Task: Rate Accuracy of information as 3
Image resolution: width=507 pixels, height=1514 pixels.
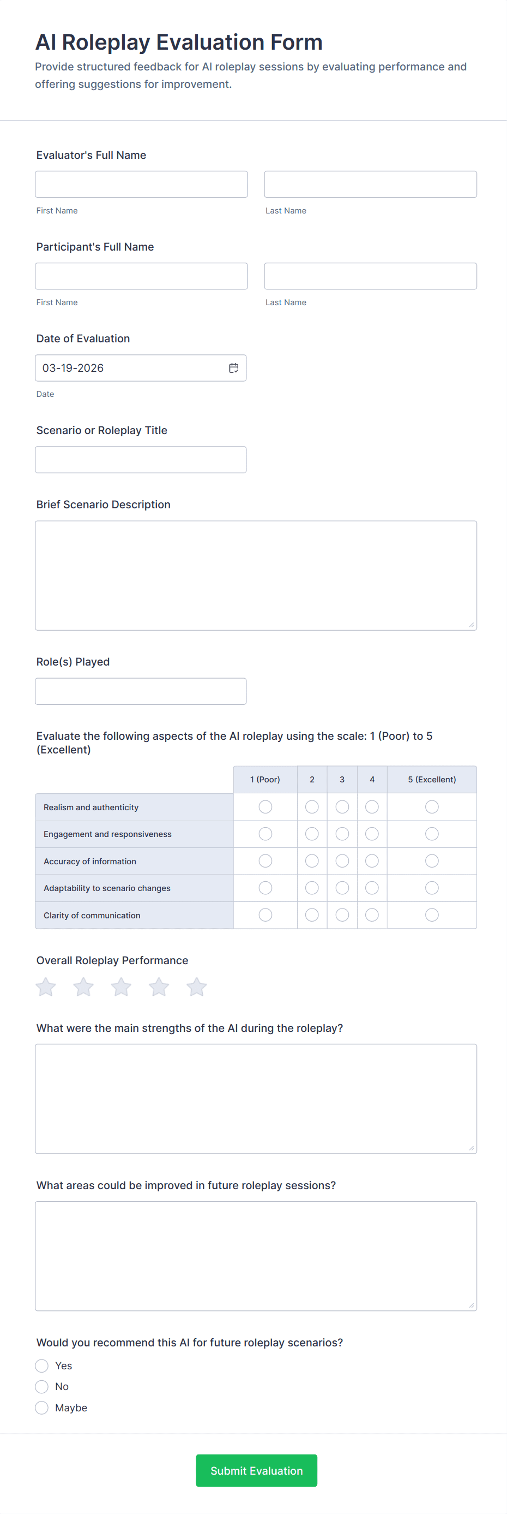Action: 341,860
